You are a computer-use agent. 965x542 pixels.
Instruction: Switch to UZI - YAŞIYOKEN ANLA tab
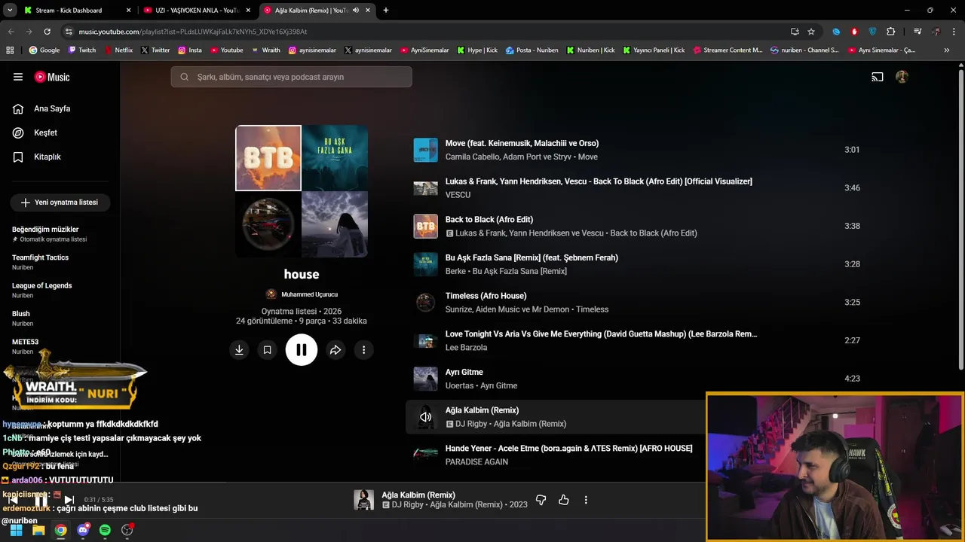pos(196,11)
